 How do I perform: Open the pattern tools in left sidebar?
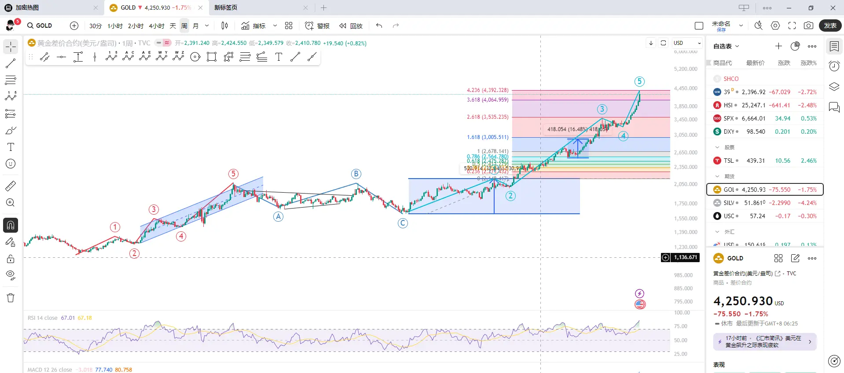pyautogui.click(x=11, y=97)
